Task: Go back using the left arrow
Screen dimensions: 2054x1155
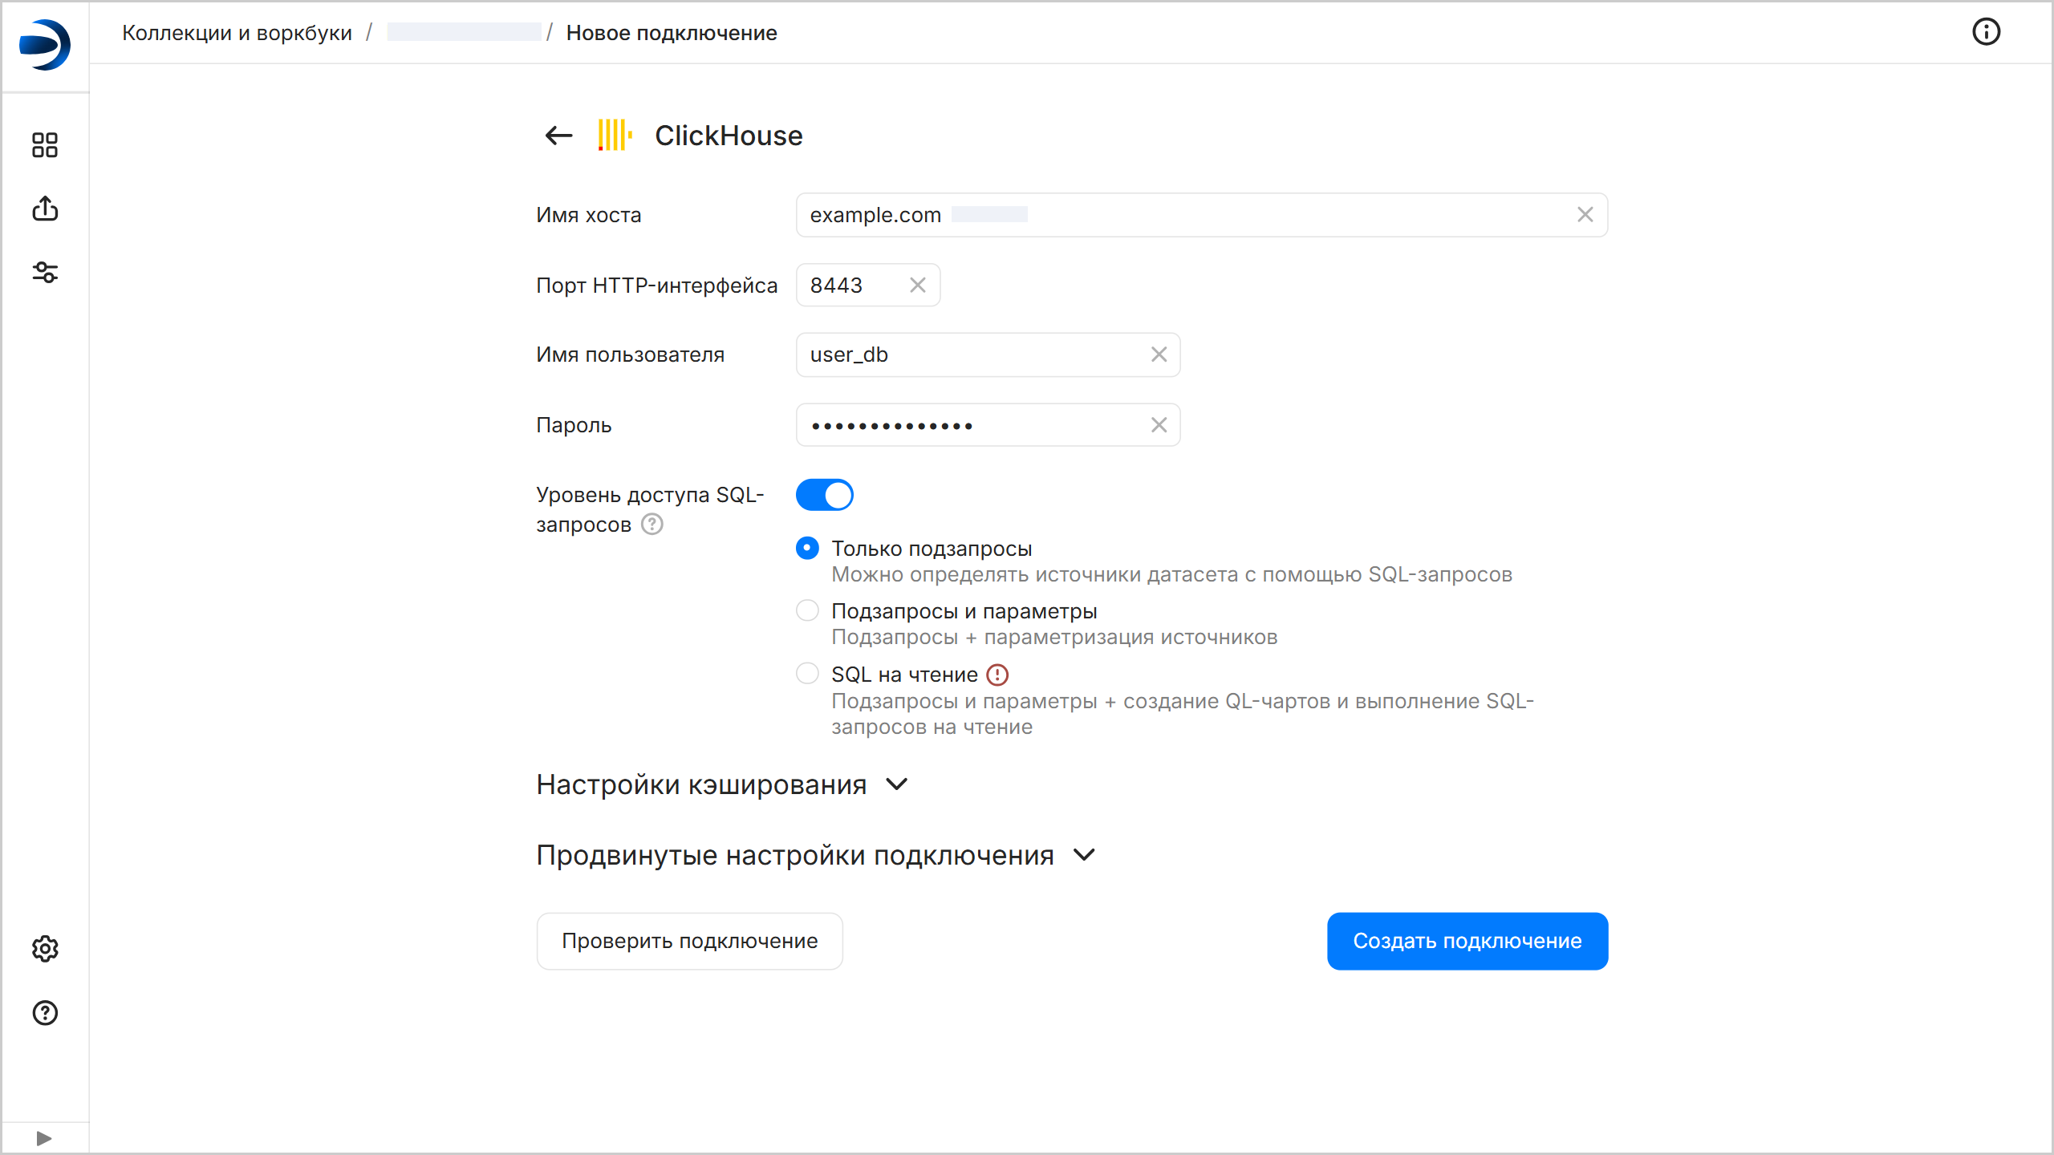Action: [558, 136]
